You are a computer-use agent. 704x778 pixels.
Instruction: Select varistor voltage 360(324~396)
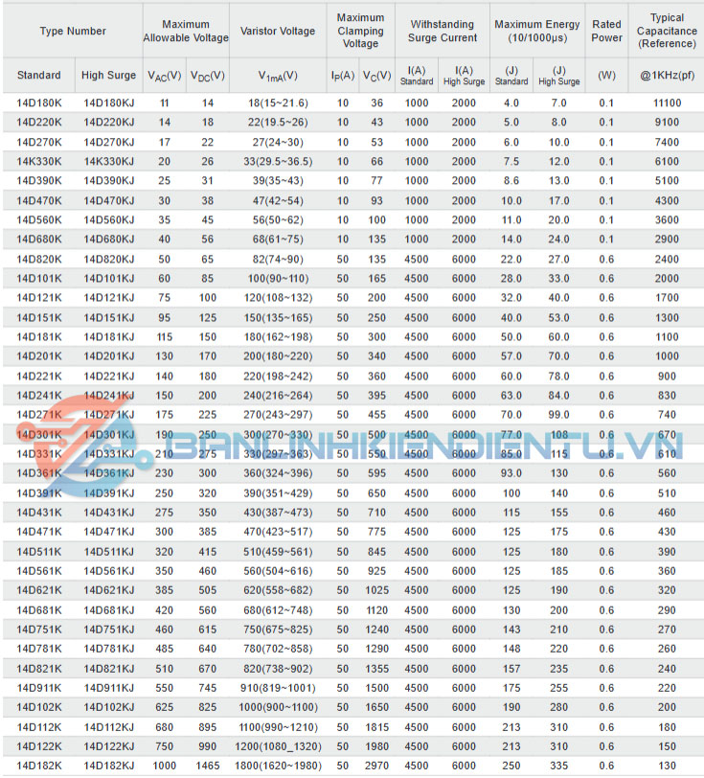click(x=278, y=473)
